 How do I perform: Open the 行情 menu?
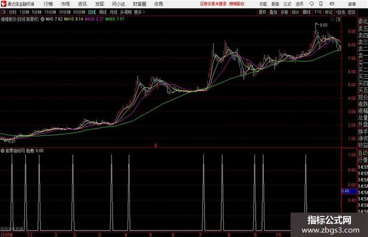[48, 4]
